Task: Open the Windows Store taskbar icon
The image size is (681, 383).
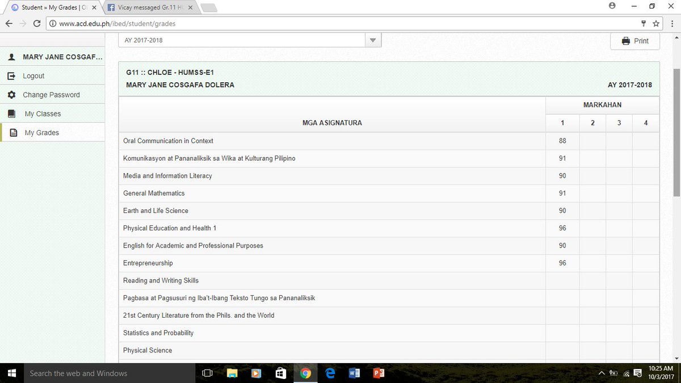Action: (x=281, y=373)
